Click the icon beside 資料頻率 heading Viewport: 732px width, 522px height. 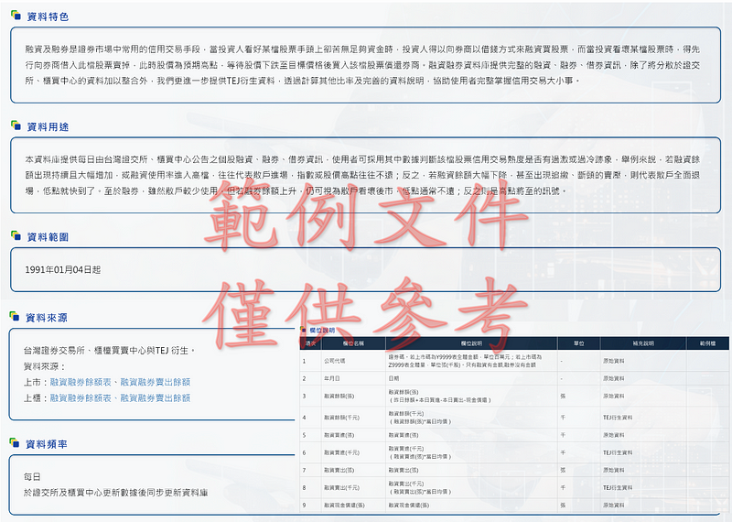coord(16,443)
